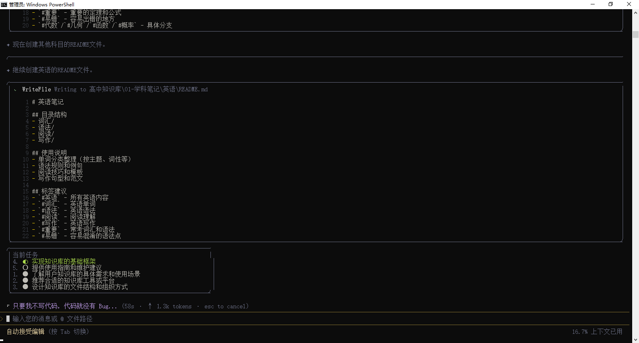This screenshot has width=639, height=343.
Task: Click the '# 英语笔记' heading line
Action: pyautogui.click(x=48, y=102)
